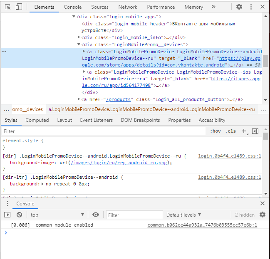Open login css source link for dir=ltr rule

click(x=230, y=177)
